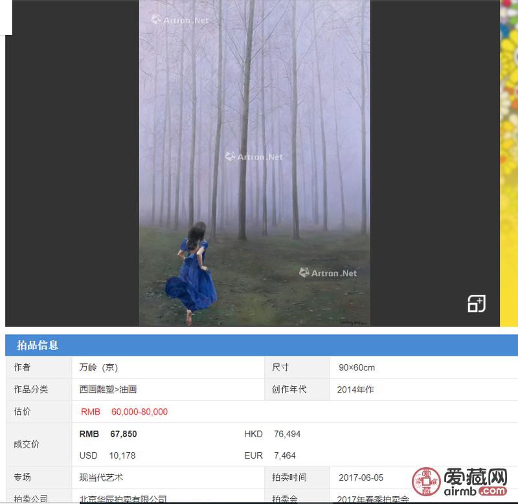Image resolution: width=518 pixels, height=504 pixels.
Task: Select artist name 万岭（京）
Action: [x=98, y=367]
